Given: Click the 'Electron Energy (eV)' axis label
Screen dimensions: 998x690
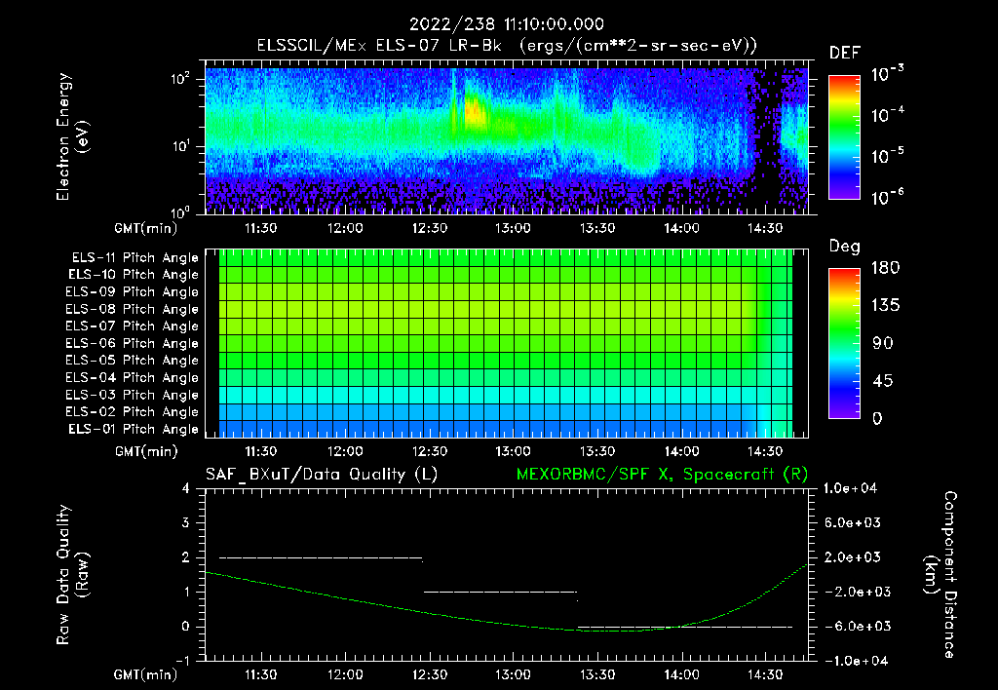Looking at the screenshot, I should click(x=72, y=136).
